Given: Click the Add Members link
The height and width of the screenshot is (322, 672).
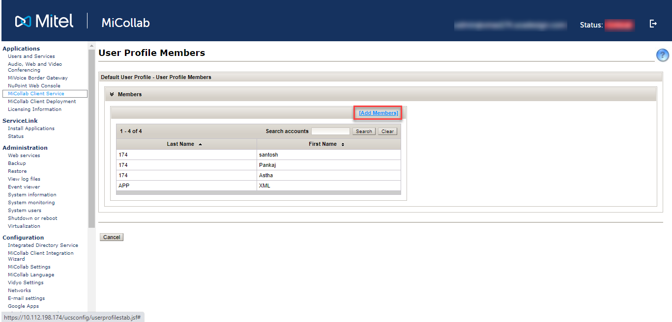Looking at the screenshot, I should [378, 113].
